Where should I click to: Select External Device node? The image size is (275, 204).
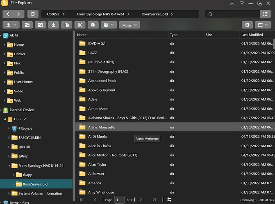tap(22, 110)
